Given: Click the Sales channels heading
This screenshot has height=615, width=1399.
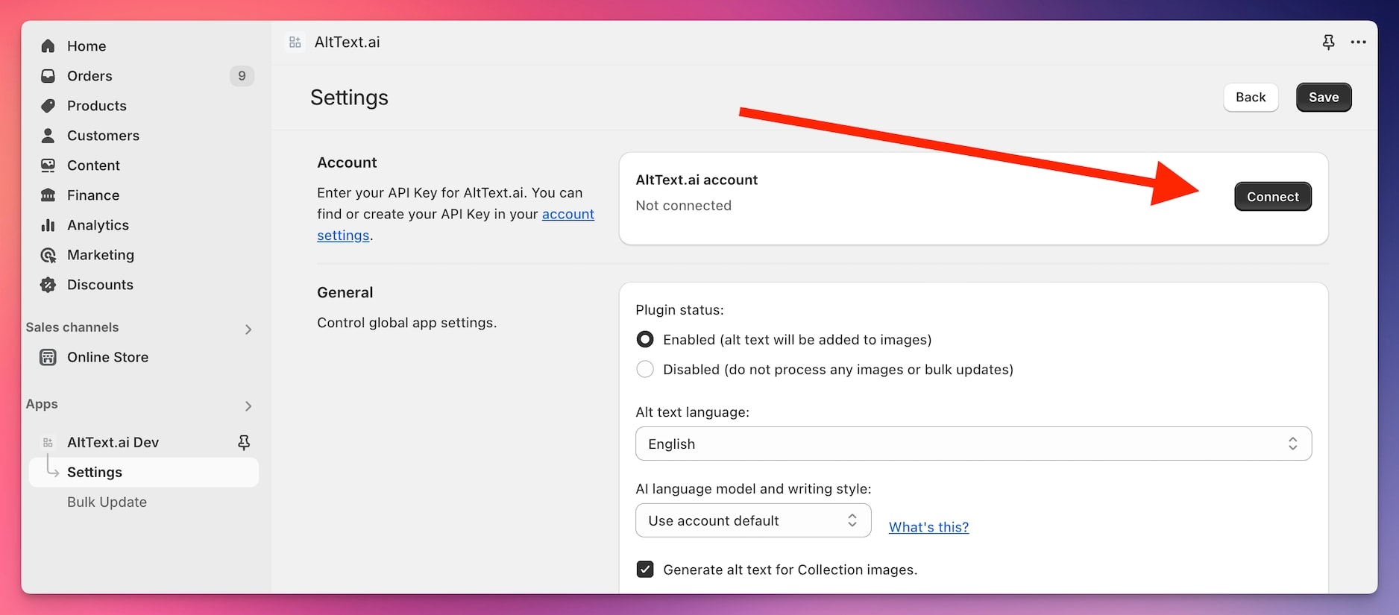Looking at the screenshot, I should point(72,327).
